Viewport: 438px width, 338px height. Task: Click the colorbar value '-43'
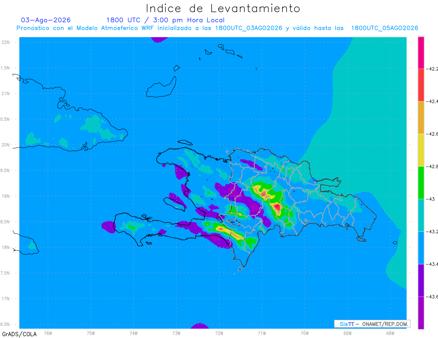click(x=430, y=199)
